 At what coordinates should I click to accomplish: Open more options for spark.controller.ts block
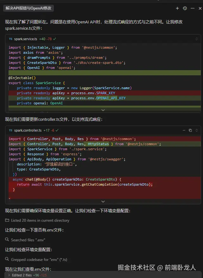184,130
